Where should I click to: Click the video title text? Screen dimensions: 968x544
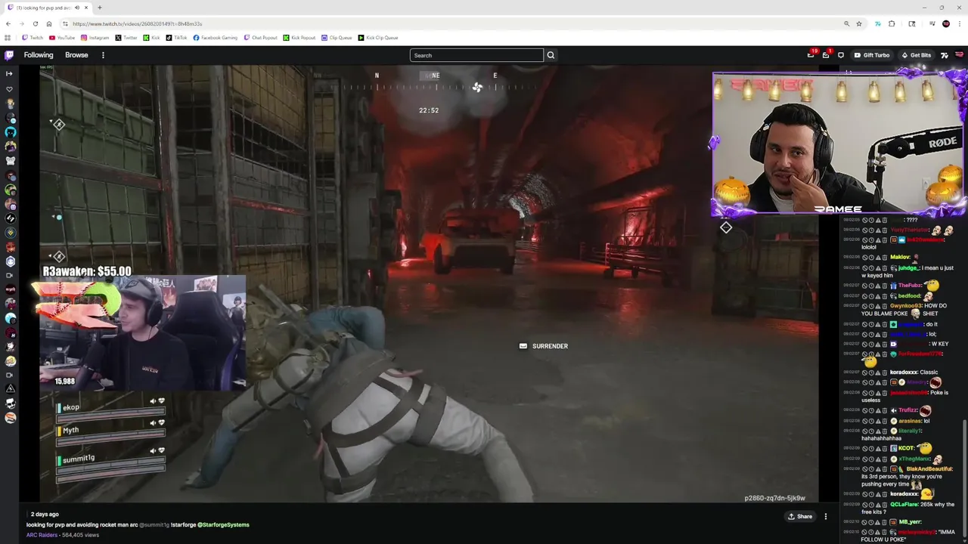(x=138, y=524)
